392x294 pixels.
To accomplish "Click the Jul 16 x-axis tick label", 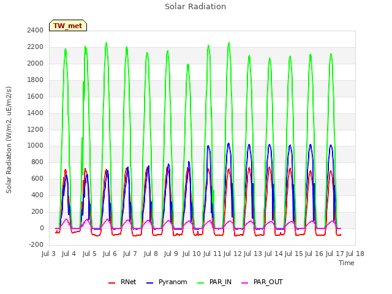I will click(314, 254).
